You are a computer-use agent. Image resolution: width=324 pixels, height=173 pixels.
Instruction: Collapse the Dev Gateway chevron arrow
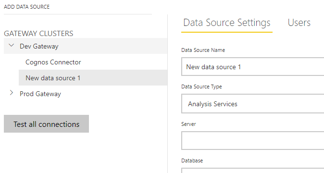12,45
